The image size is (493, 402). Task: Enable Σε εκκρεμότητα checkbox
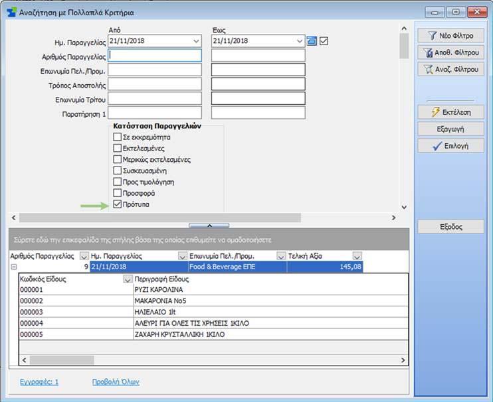pos(118,137)
